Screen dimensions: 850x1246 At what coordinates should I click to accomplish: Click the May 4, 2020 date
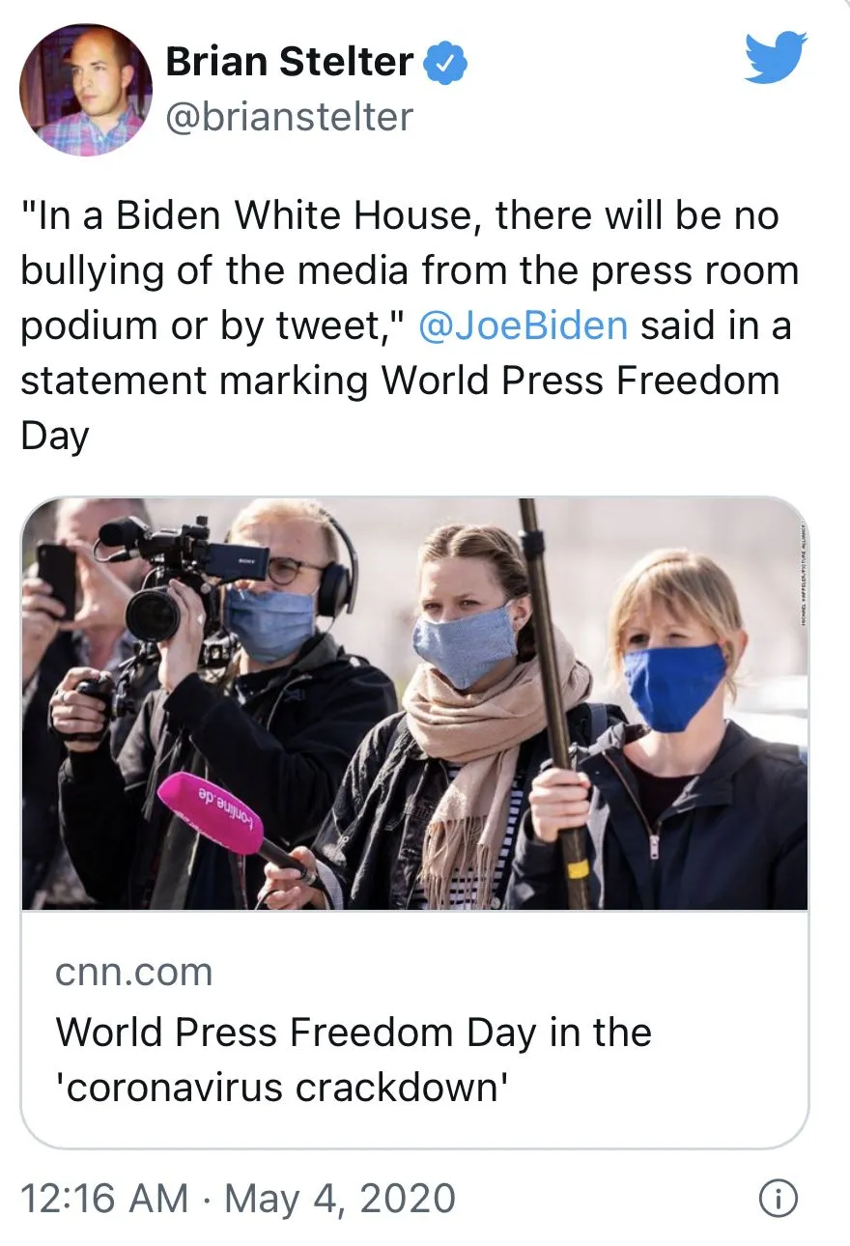[340, 1200]
